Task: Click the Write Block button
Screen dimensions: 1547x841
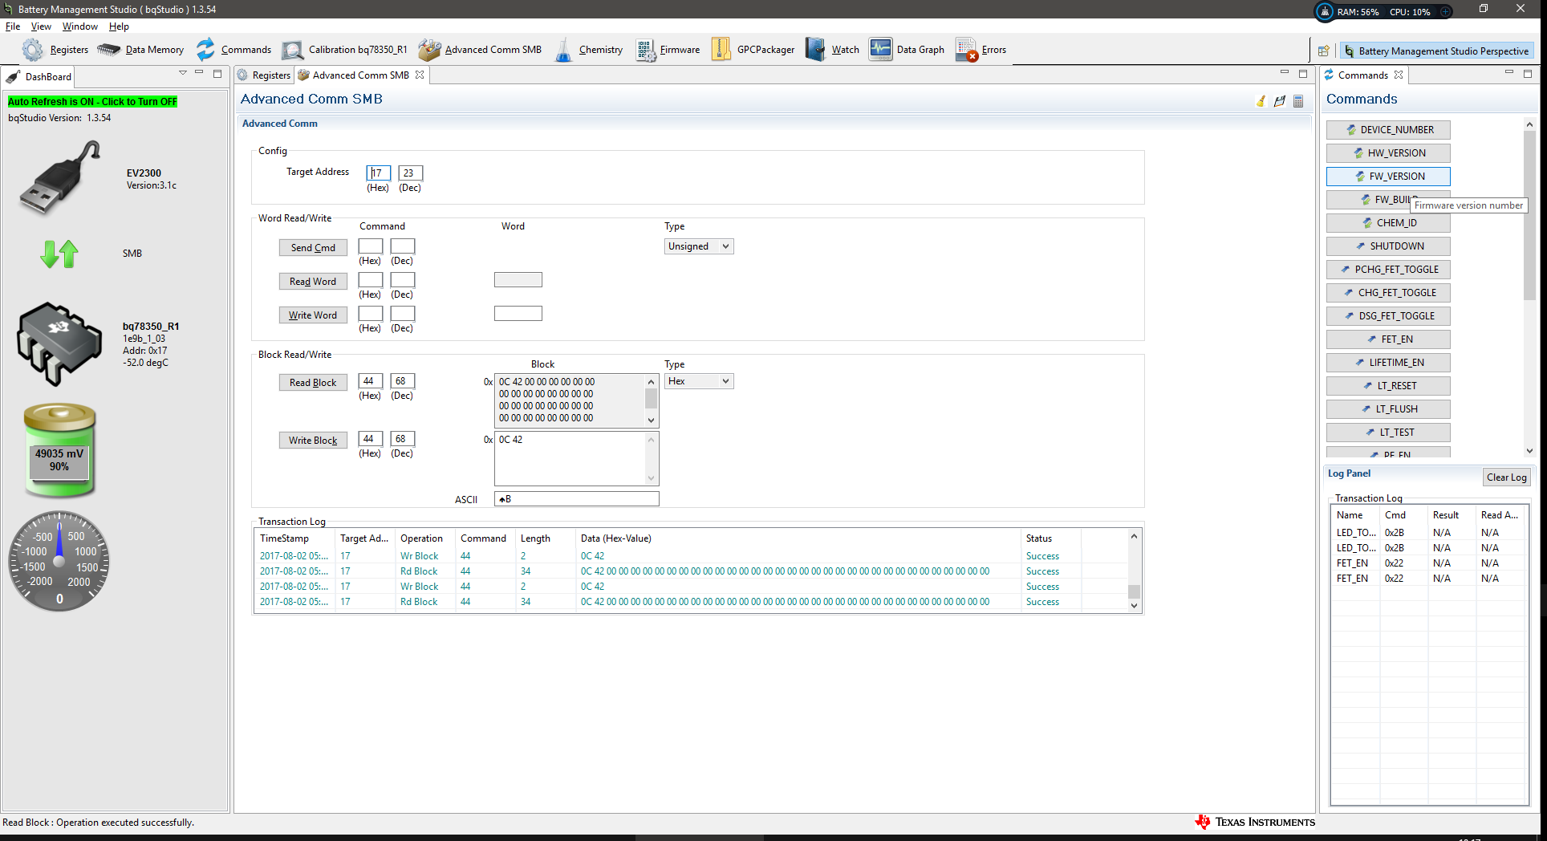Action: tap(313, 441)
